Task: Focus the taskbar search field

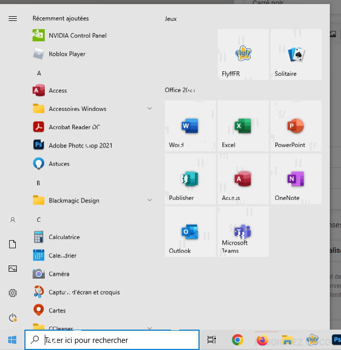Action: point(112,340)
